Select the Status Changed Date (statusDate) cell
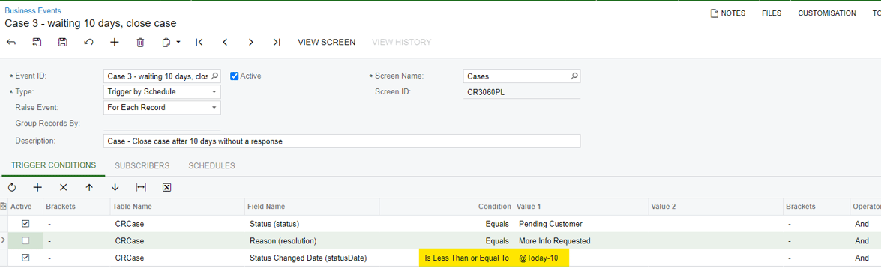 [x=312, y=258]
